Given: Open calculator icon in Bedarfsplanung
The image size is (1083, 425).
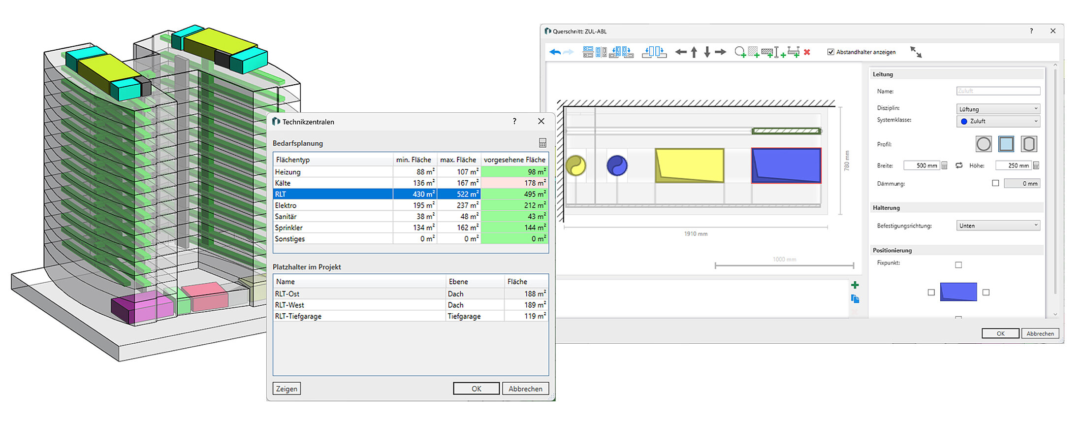Looking at the screenshot, I should point(542,143).
